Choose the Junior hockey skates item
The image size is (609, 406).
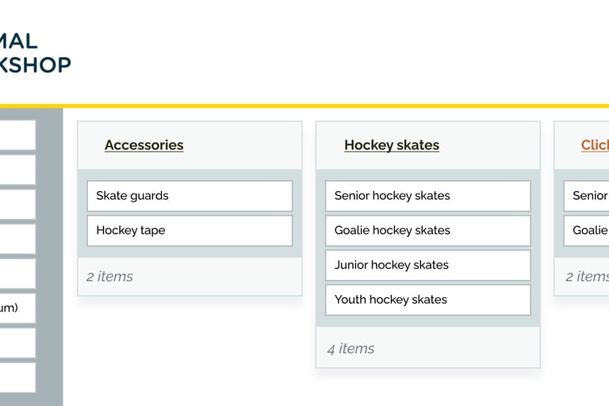427,265
